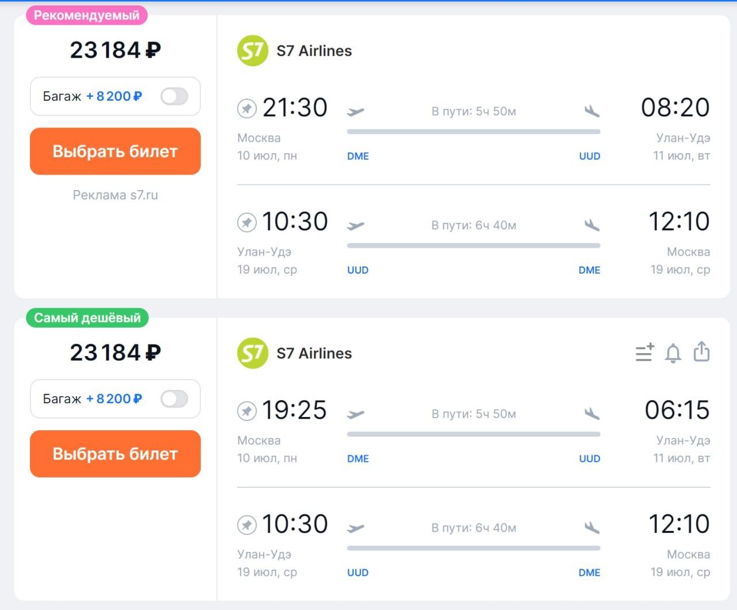This screenshot has height=610, width=737.
Task: Click S7 Airlines logo in cheapest ticket
Action: pos(253,353)
